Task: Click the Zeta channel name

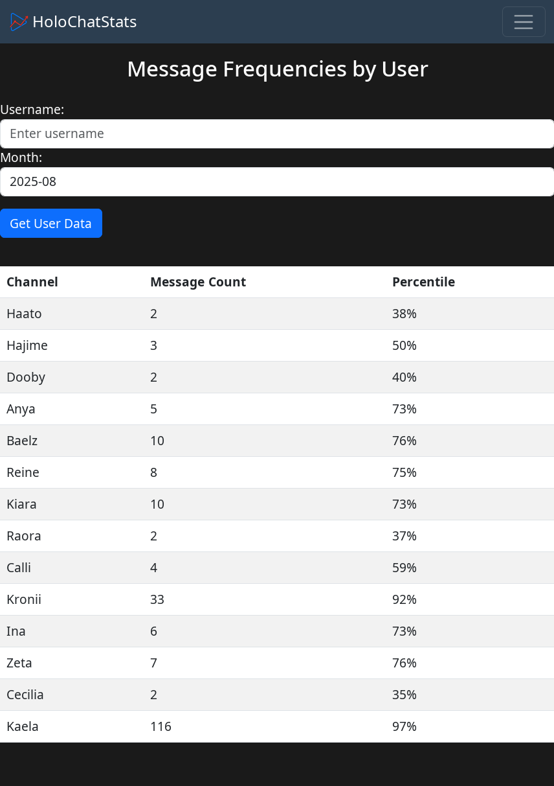Action: point(19,663)
